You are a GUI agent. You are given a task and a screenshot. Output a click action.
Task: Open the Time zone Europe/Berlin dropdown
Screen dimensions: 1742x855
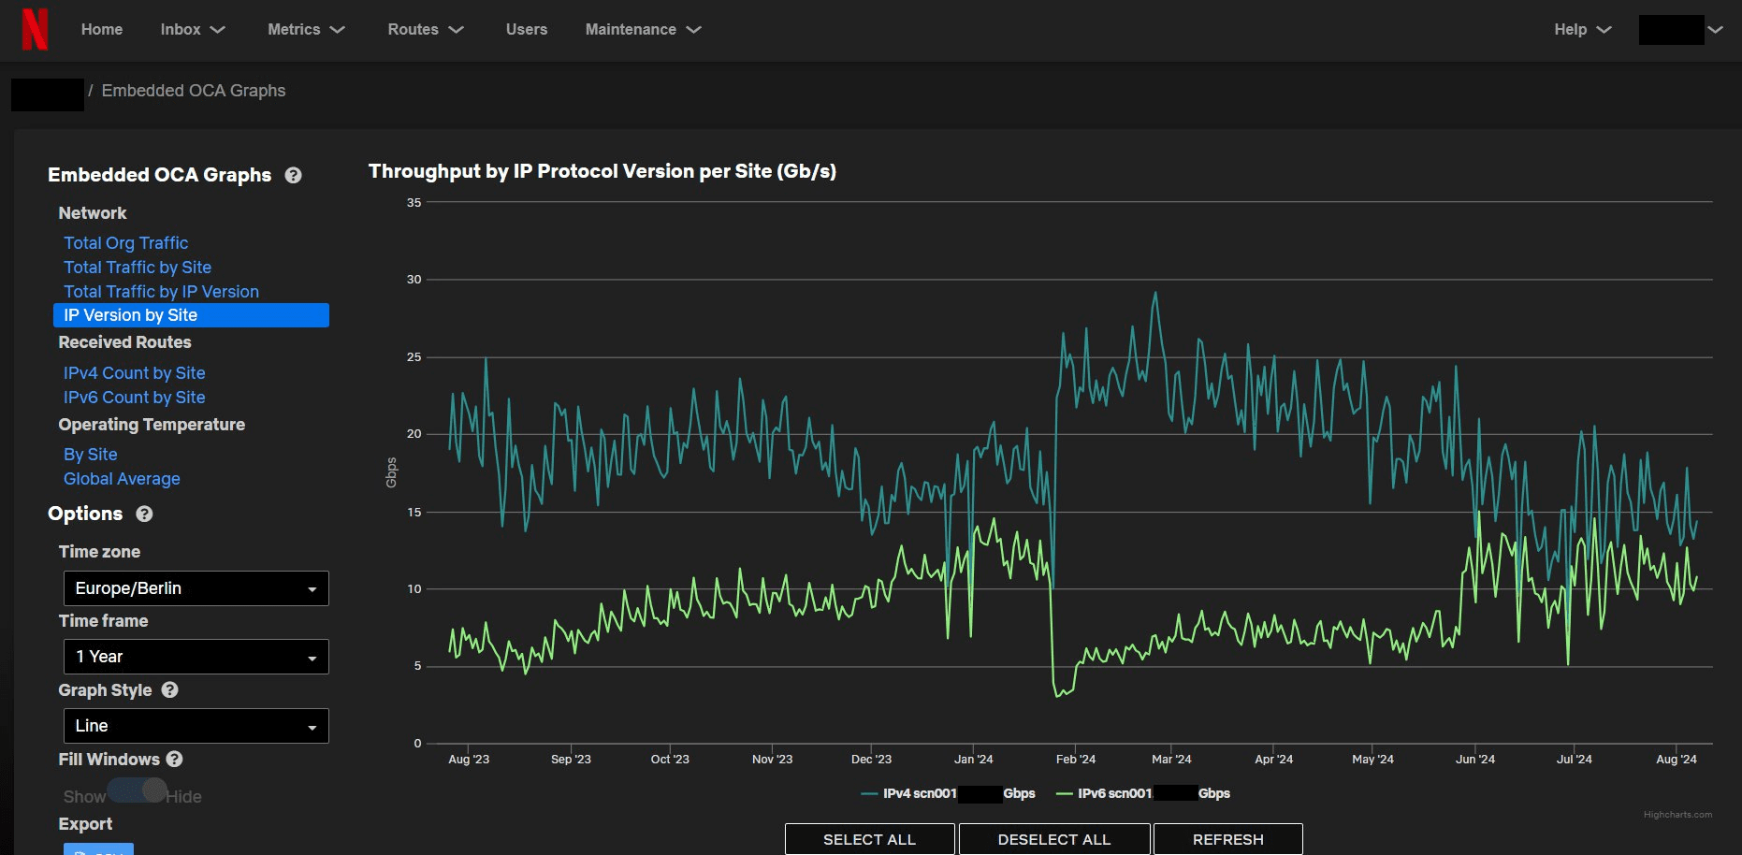click(x=196, y=588)
